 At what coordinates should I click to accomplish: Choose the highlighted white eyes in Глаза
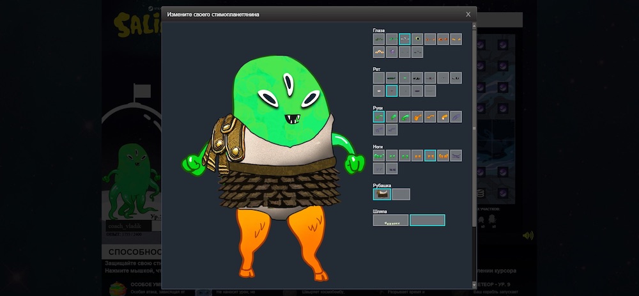(404, 39)
